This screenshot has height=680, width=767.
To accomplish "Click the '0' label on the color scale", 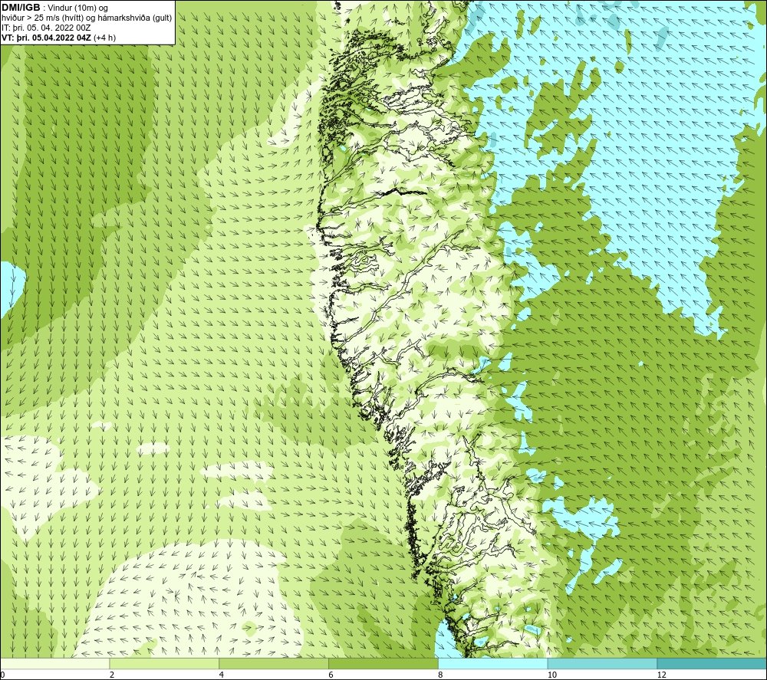I will pos(3,675).
